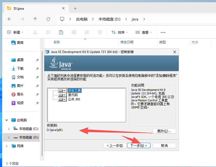Refresh the D:\java folder view
The image size is (216, 167).
[48, 19]
